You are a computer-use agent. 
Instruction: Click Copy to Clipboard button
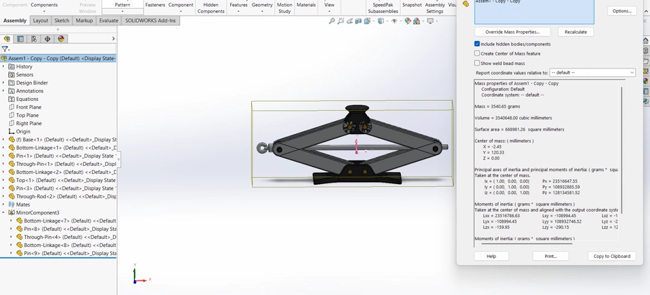coord(612,256)
